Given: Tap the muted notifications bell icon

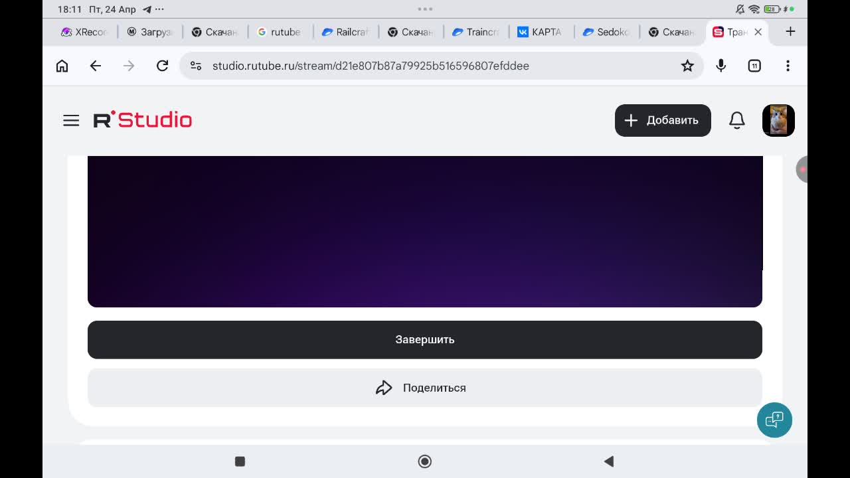Looking at the screenshot, I should pos(740,9).
